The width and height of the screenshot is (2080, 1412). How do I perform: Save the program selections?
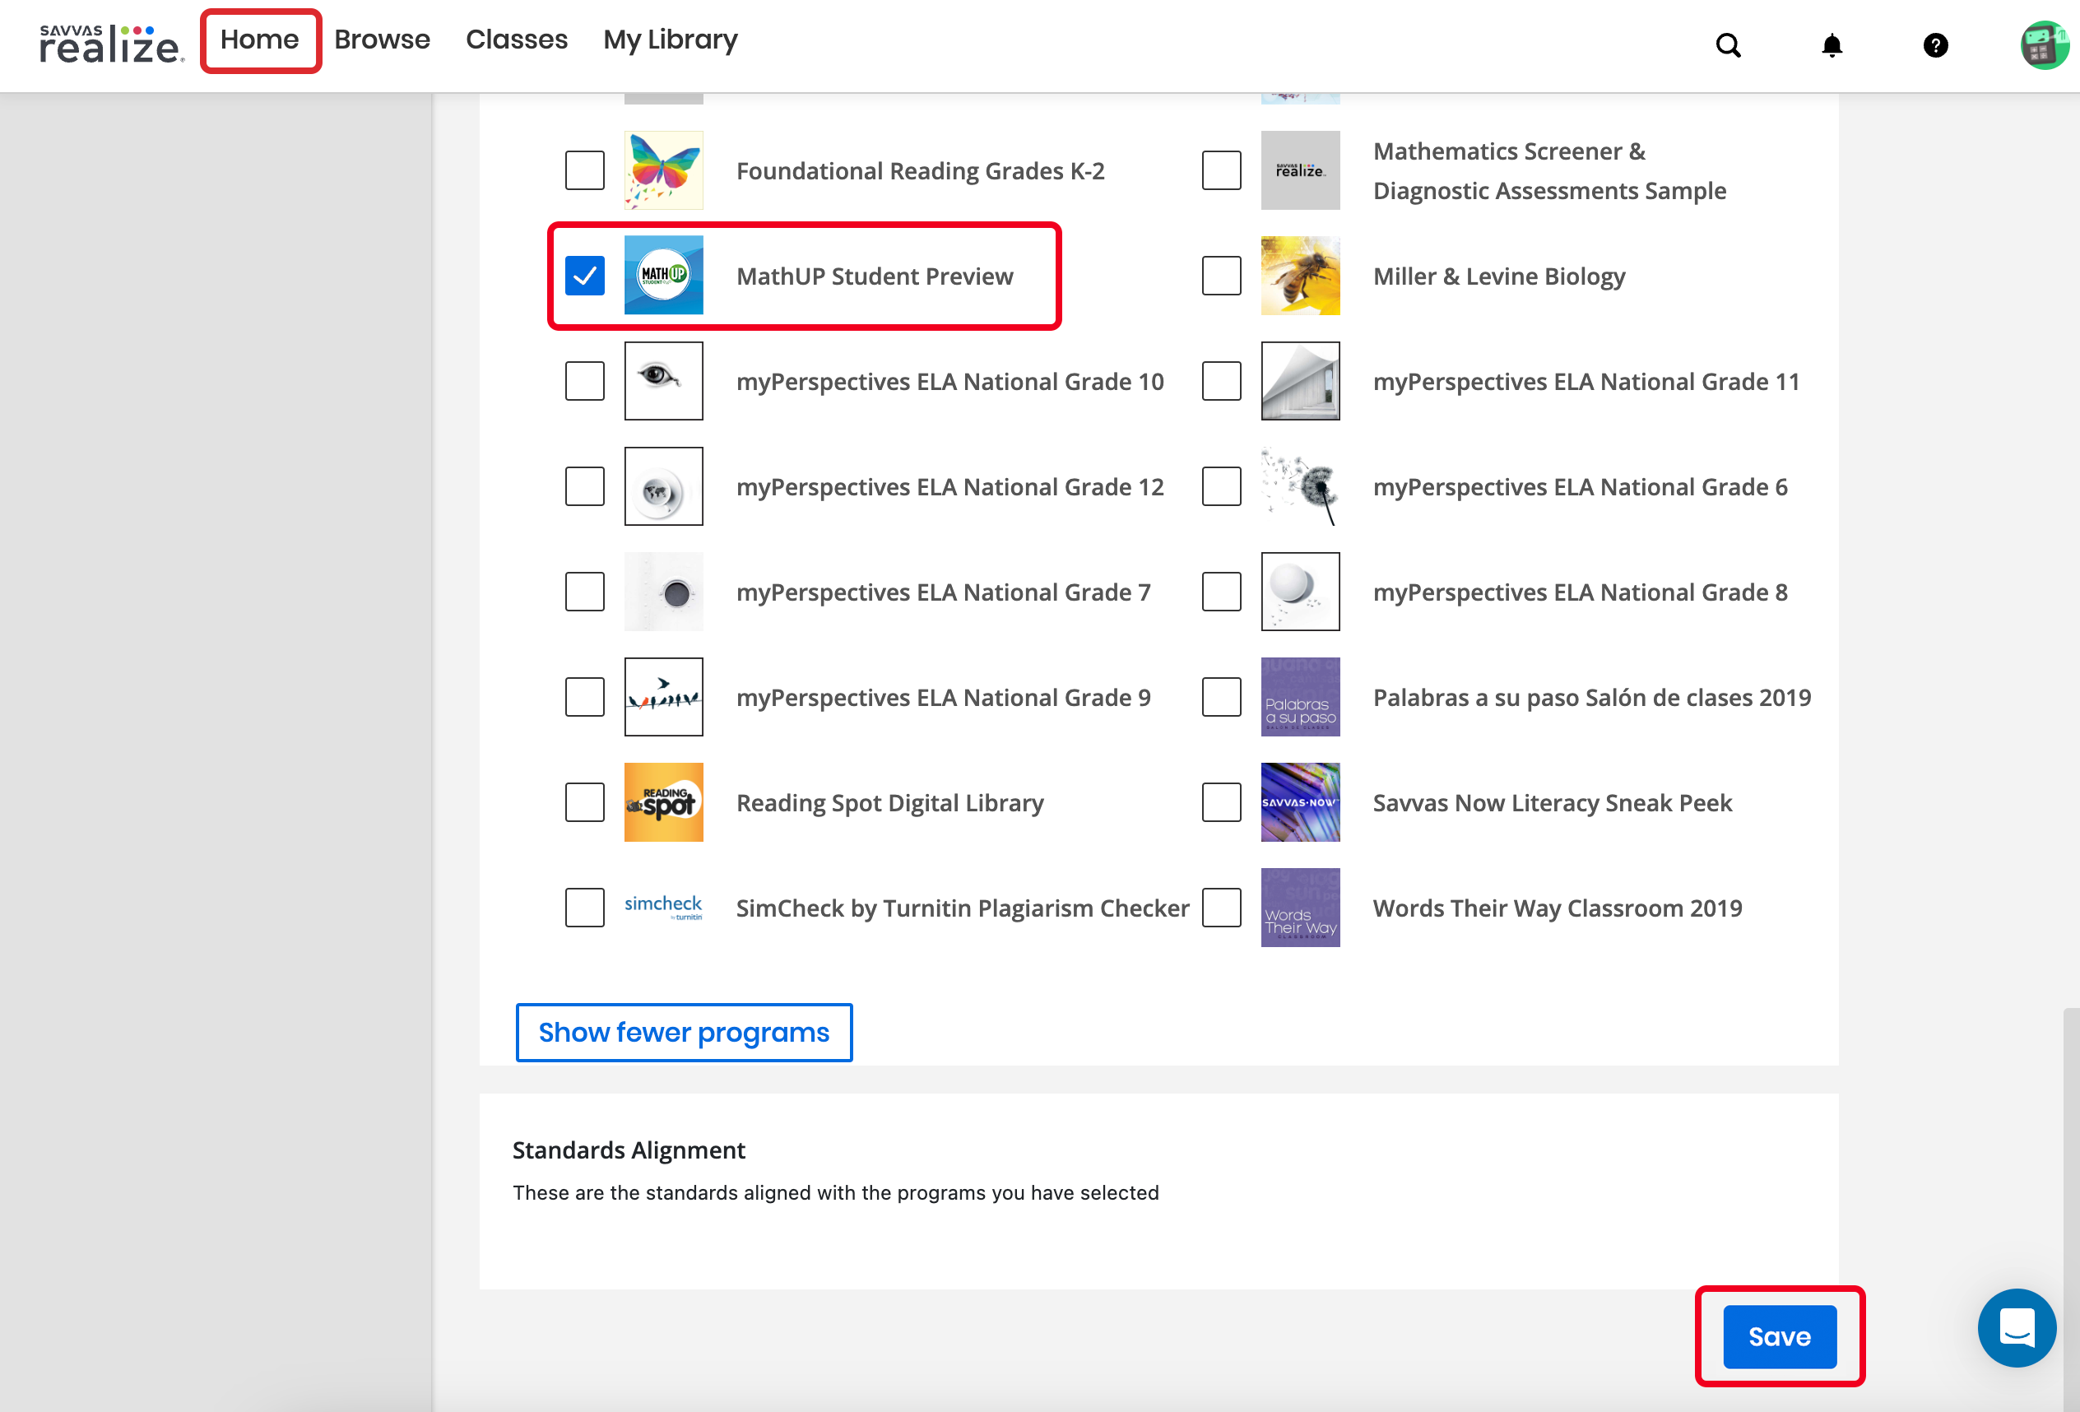pyautogui.click(x=1780, y=1337)
